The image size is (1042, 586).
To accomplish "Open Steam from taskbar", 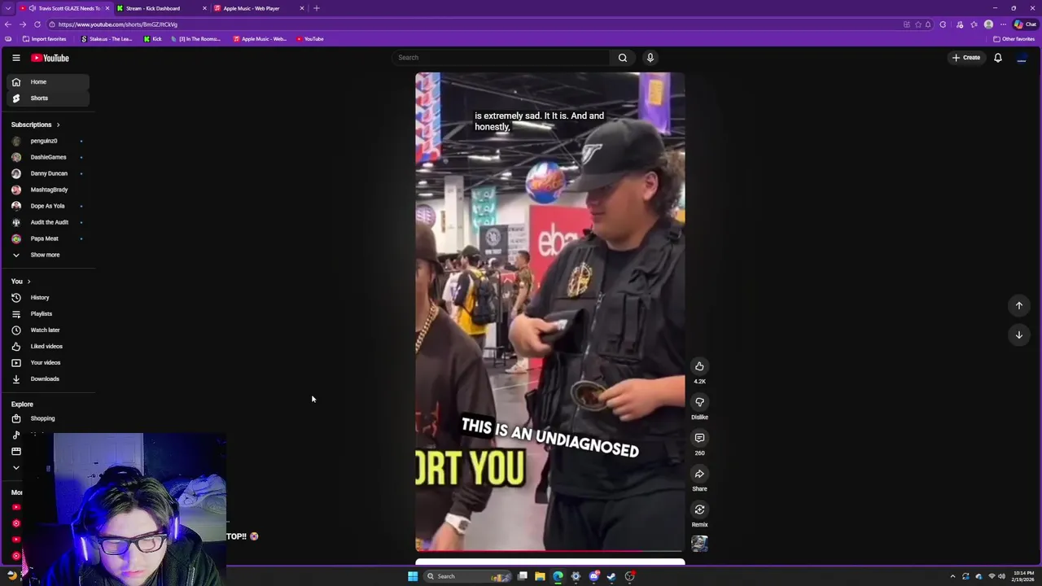I will point(611,576).
